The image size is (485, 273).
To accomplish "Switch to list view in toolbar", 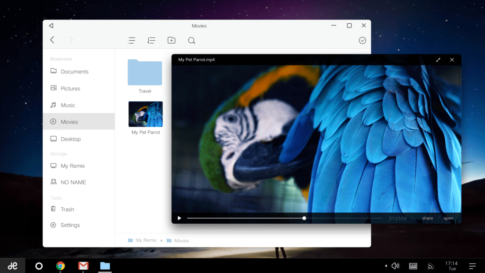I will point(132,41).
